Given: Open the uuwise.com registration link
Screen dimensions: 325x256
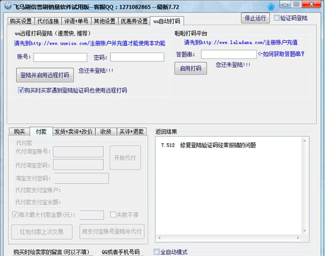Looking at the screenshot, I should pos(90,43).
